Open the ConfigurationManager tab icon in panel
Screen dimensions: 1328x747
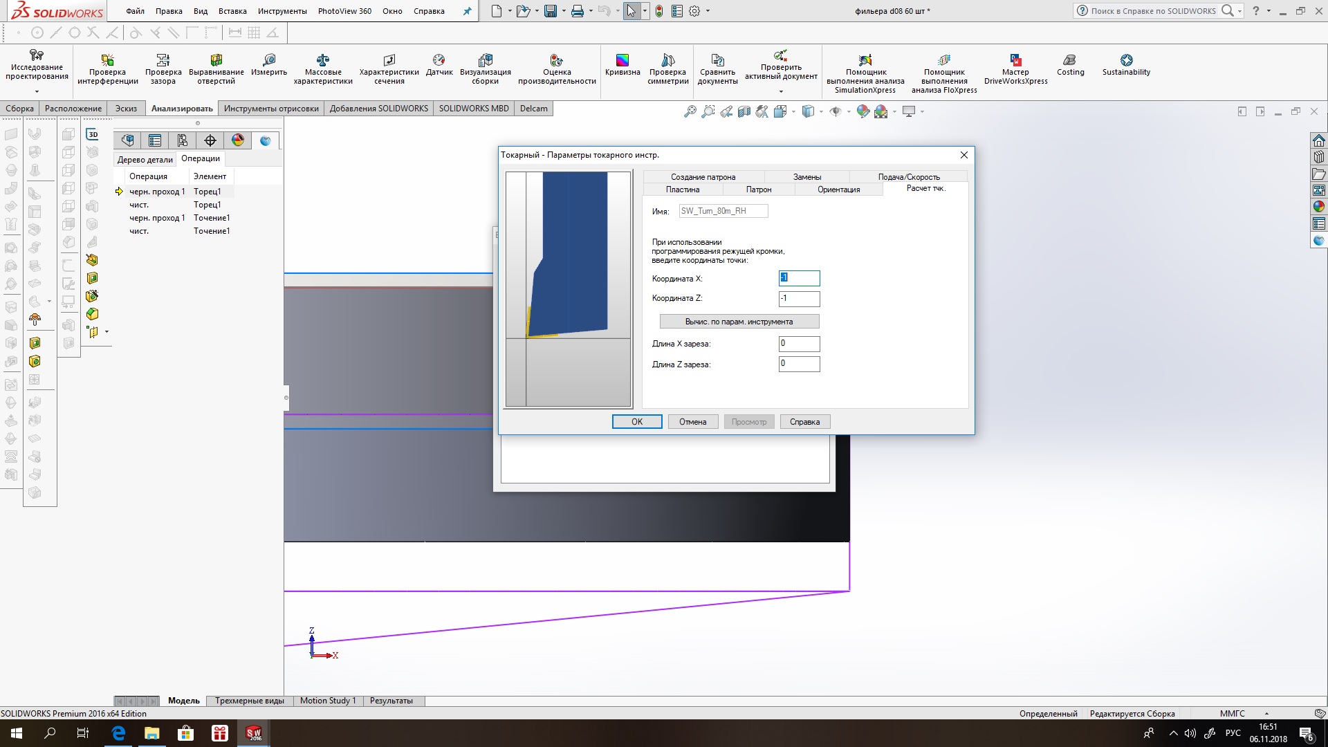pos(183,140)
